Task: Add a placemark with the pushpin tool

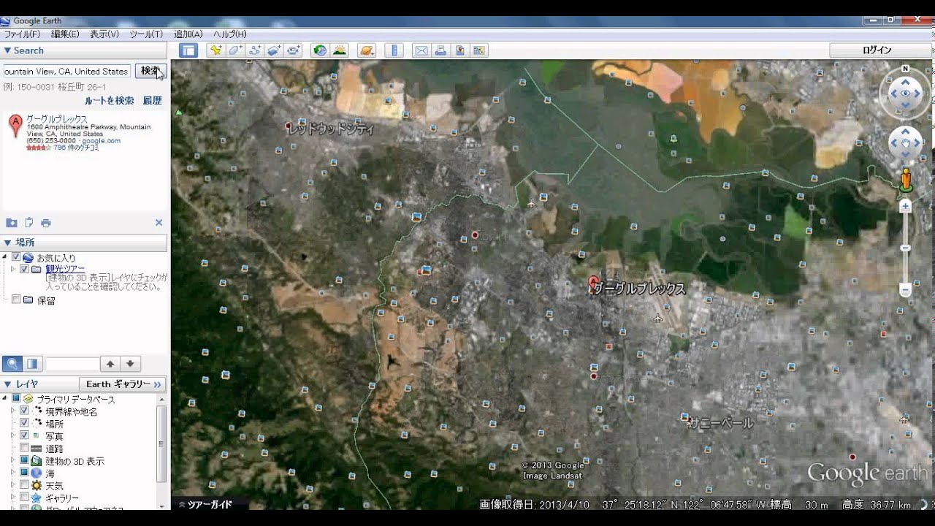Action: point(215,50)
